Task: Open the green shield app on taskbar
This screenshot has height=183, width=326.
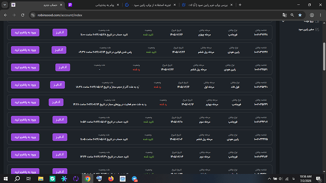Action: click(x=52, y=179)
